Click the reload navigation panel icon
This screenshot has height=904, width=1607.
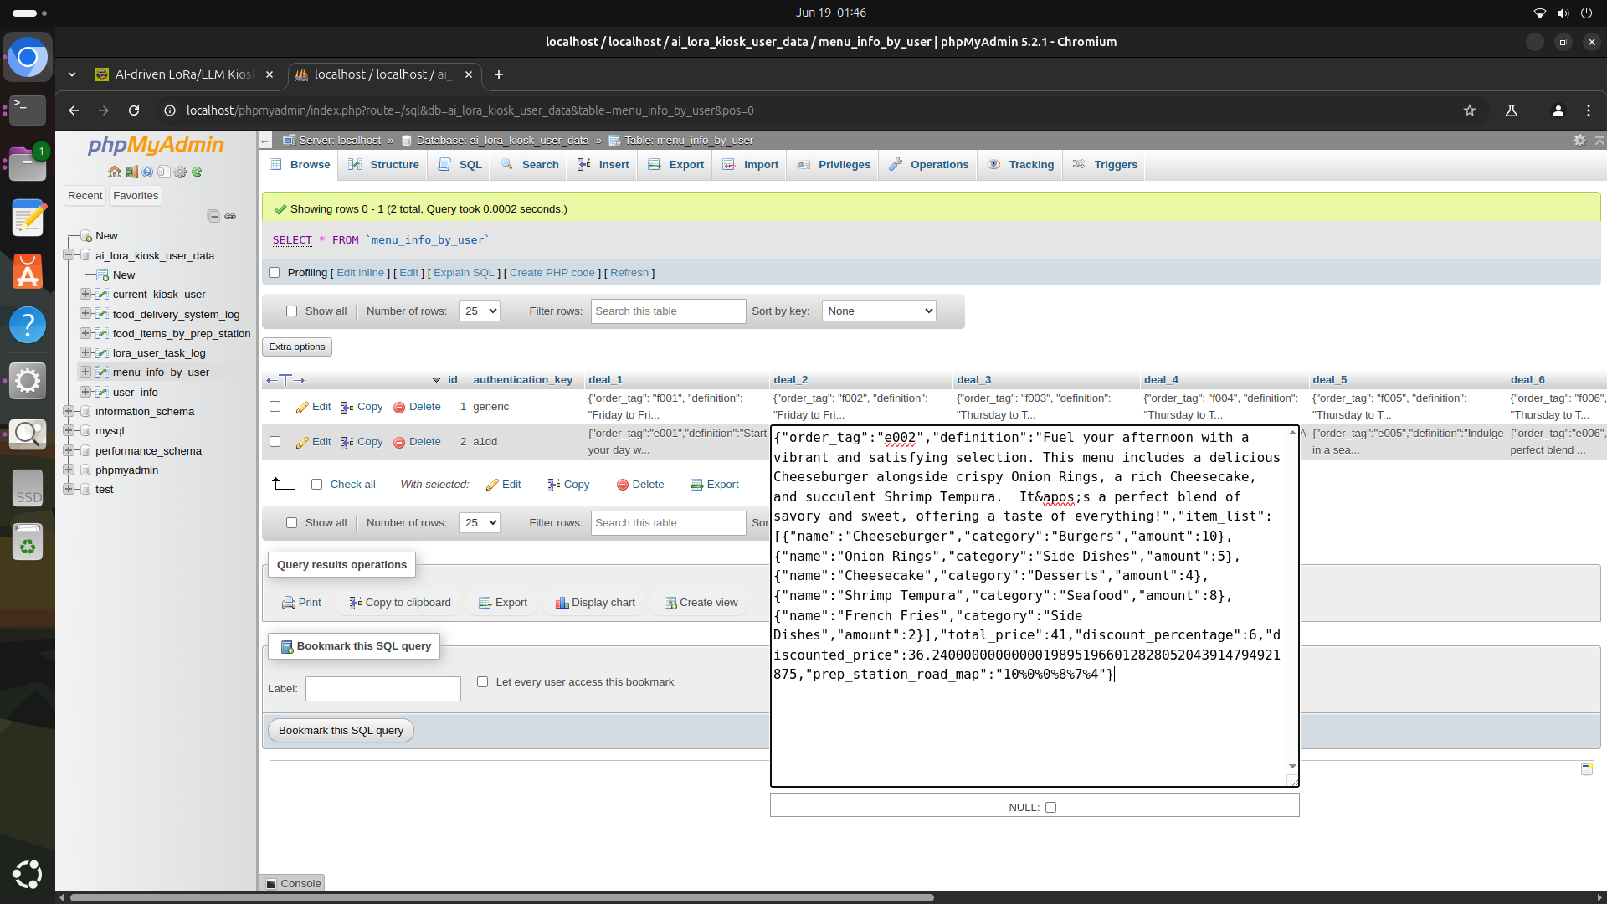197,172
